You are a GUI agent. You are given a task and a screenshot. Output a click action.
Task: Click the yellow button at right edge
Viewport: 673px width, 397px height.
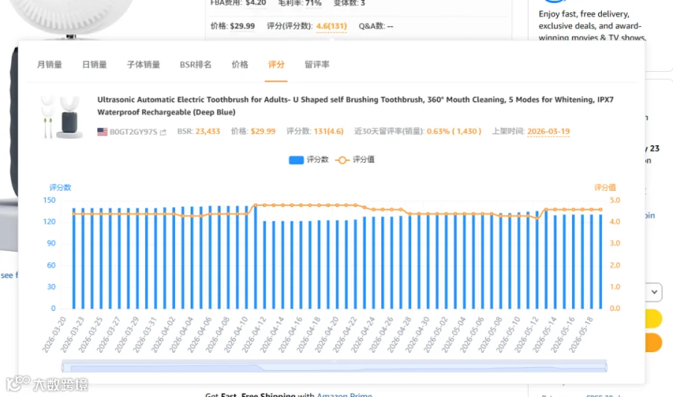[x=654, y=319]
